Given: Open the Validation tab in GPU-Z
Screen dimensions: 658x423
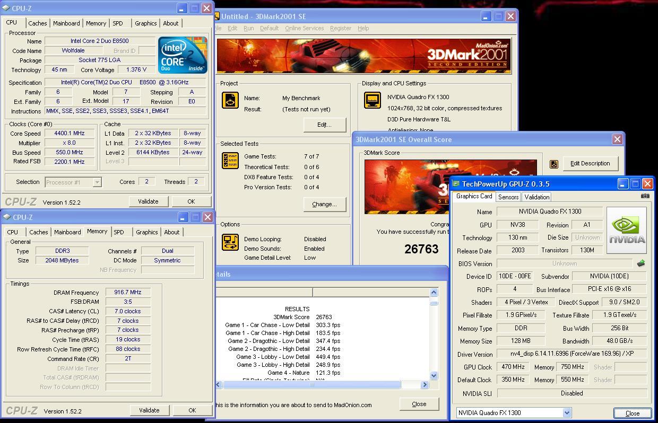Looking at the screenshot, I should 536,197.
